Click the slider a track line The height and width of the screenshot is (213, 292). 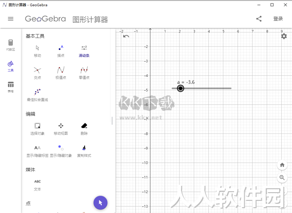201,88
